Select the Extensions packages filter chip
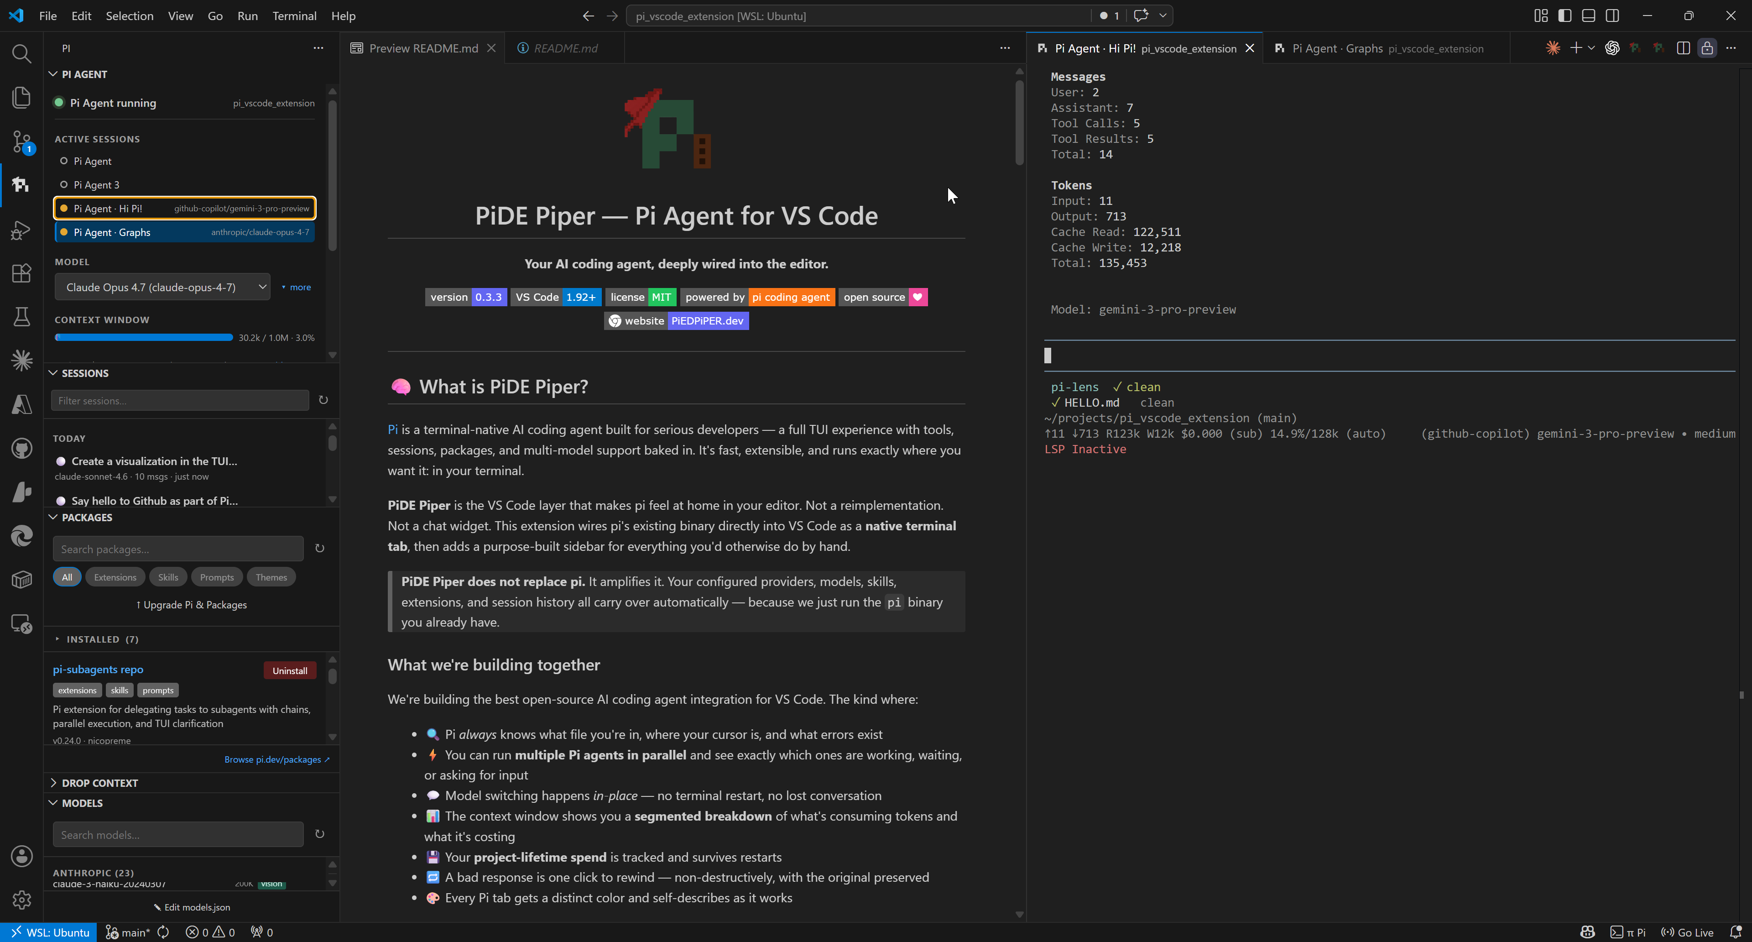Viewport: 1752px width, 942px height. 115,577
